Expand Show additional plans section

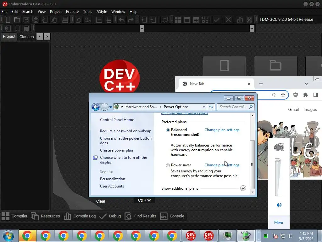pyautogui.click(x=243, y=188)
